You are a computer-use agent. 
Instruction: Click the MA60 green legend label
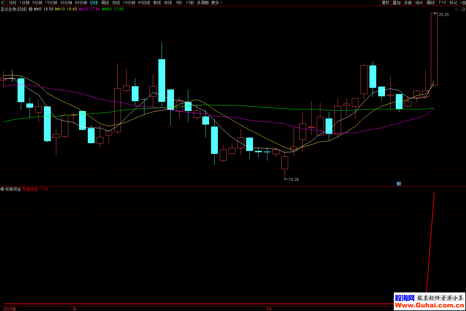point(113,9)
